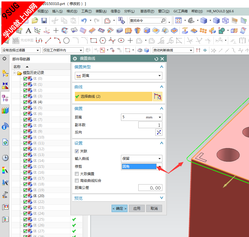Open the Assembly Navigator sidebar icon

(x=5, y=73)
